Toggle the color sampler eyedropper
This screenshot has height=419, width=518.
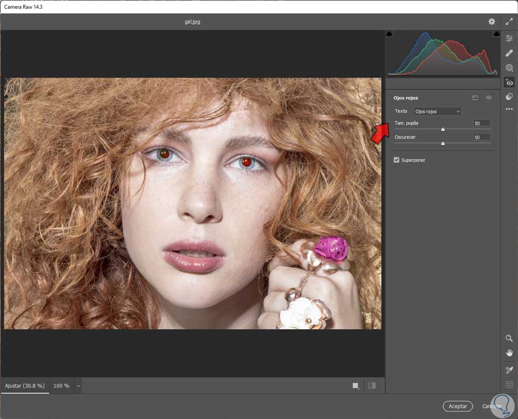point(509,370)
